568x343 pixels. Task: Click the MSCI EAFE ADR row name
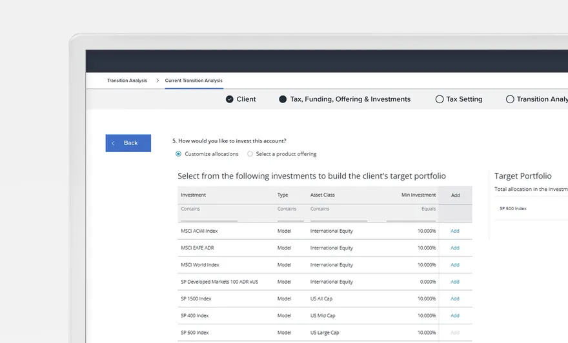point(198,248)
